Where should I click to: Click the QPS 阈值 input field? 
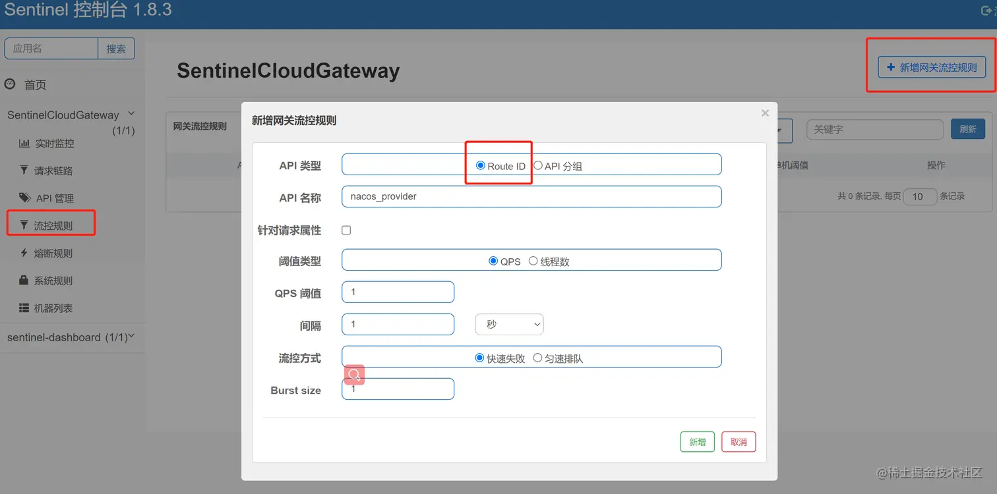click(x=398, y=292)
